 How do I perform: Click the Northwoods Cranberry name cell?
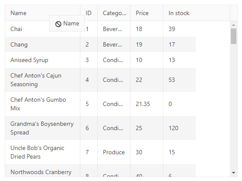point(43,171)
